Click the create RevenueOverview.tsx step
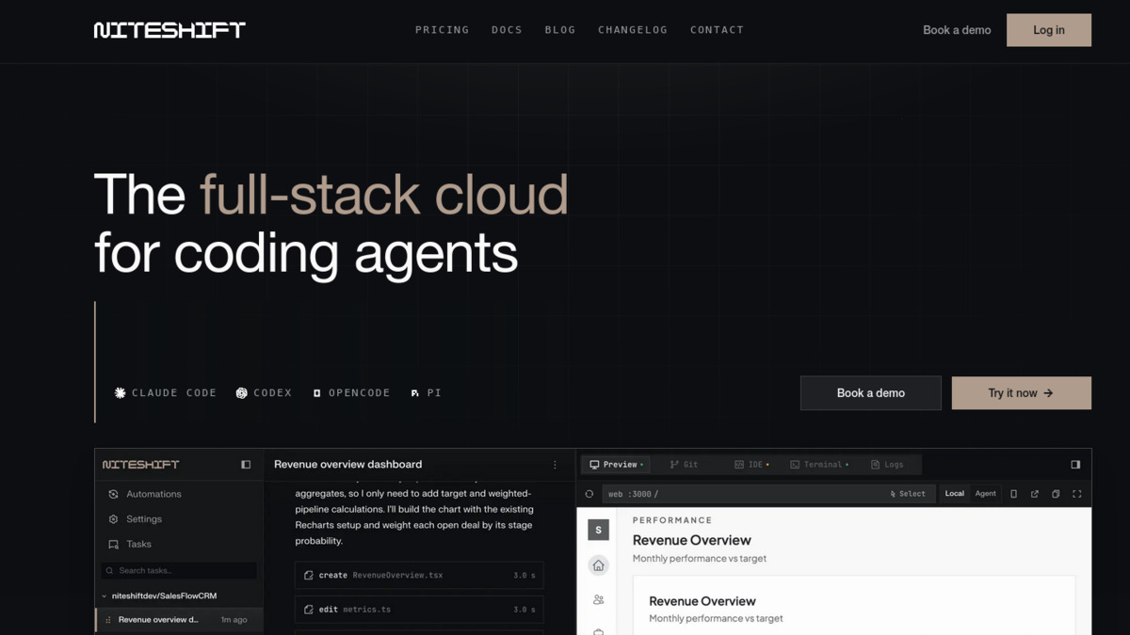Screen dimensions: 1130x635 [x=419, y=575]
